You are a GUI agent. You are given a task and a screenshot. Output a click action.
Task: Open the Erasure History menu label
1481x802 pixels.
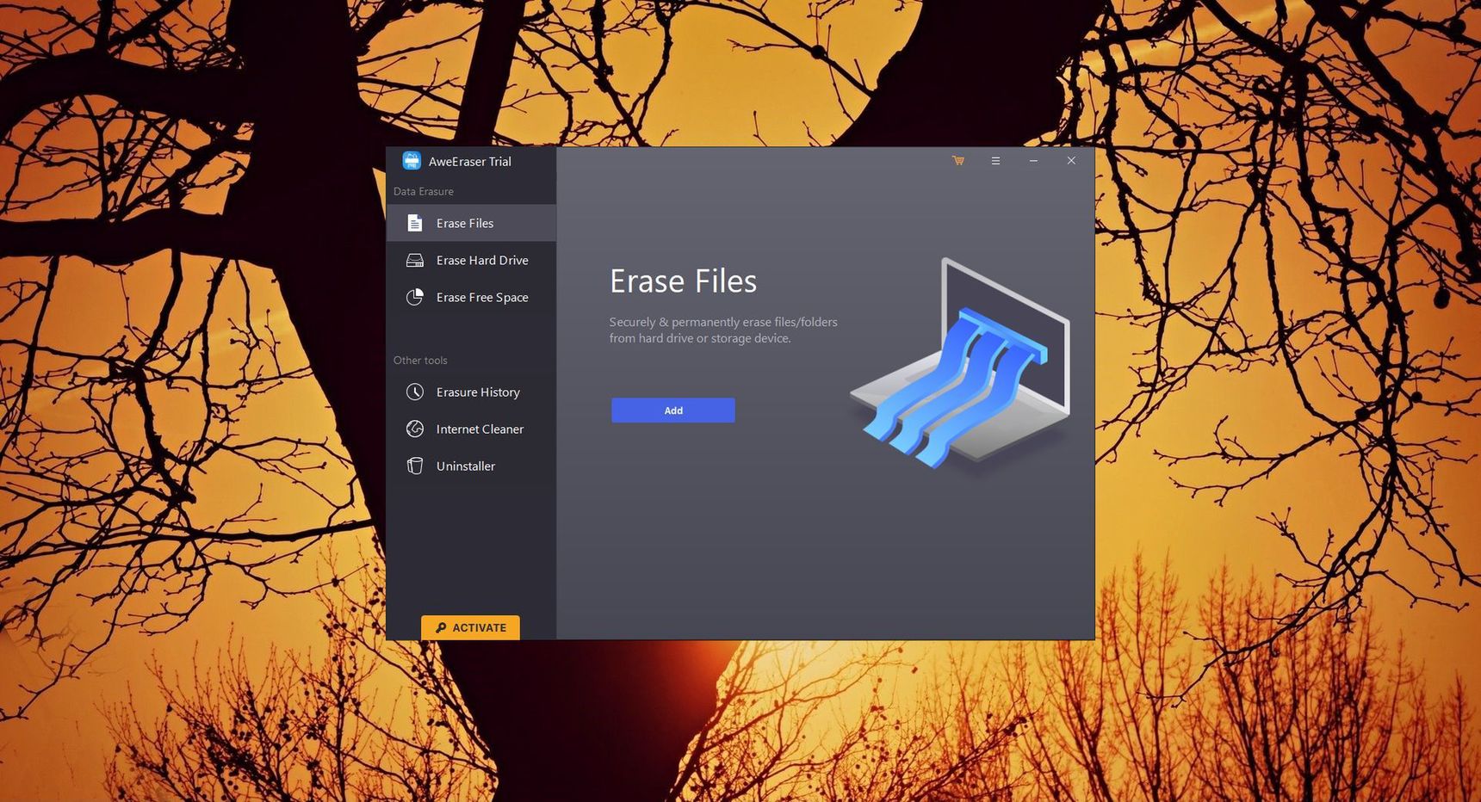(478, 392)
